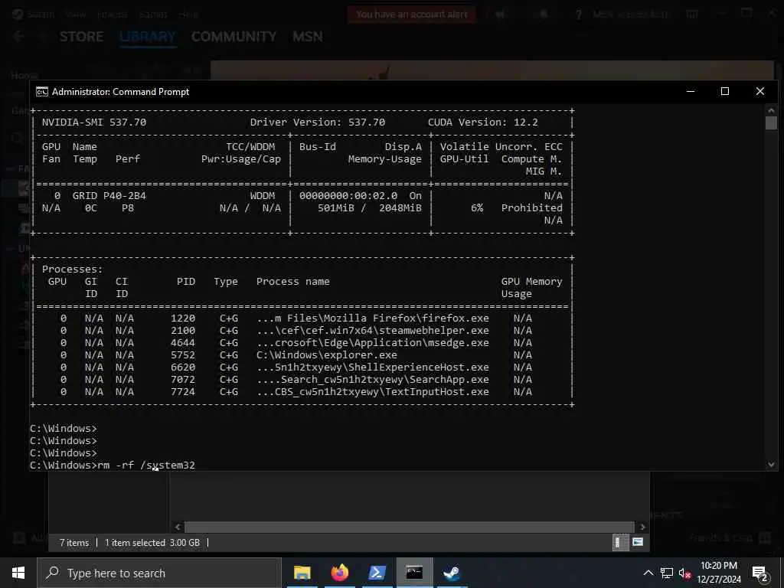Open Steam from the taskbar

pyautogui.click(x=452, y=573)
